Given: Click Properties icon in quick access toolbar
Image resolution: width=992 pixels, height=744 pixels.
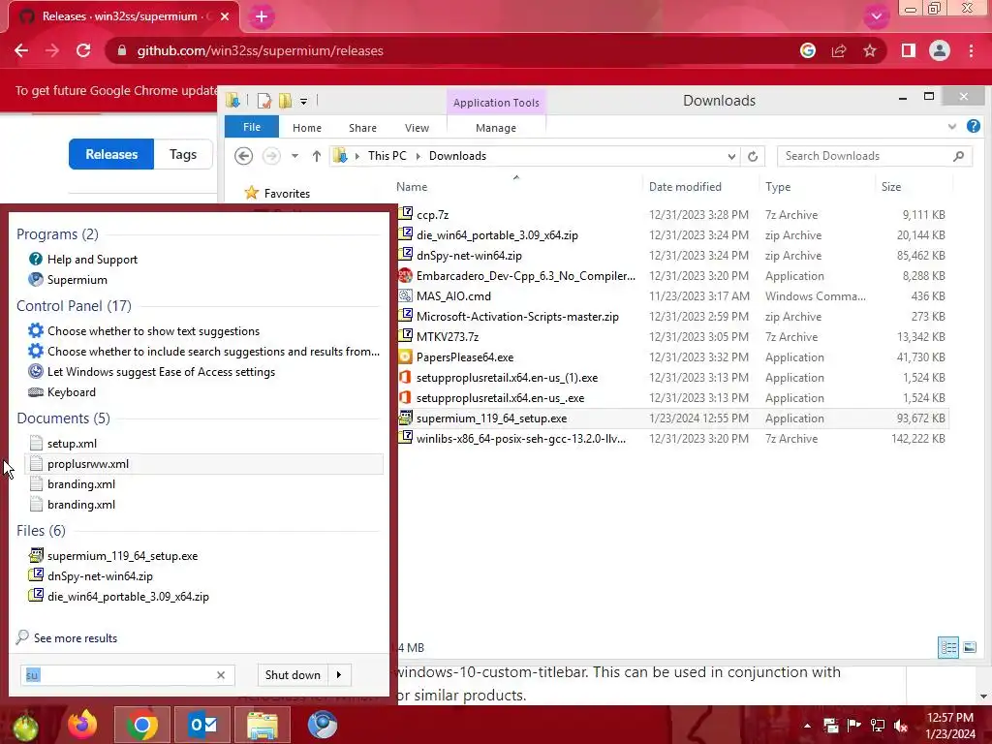Looking at the screenshot, I should (x=264, y=101).
